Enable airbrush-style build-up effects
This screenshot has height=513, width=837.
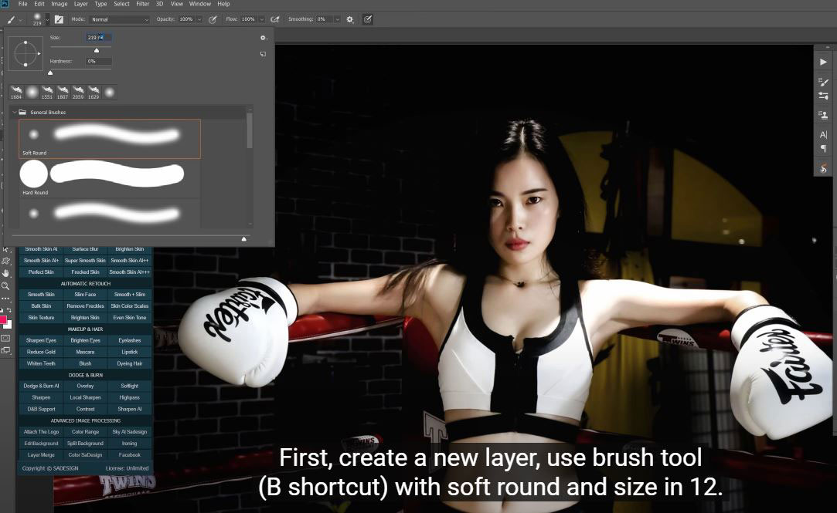coord(274,19)
